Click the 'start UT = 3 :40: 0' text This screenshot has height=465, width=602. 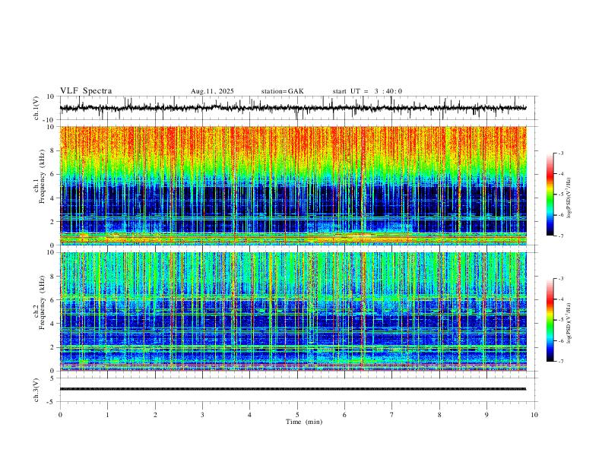tap(367, 91)
